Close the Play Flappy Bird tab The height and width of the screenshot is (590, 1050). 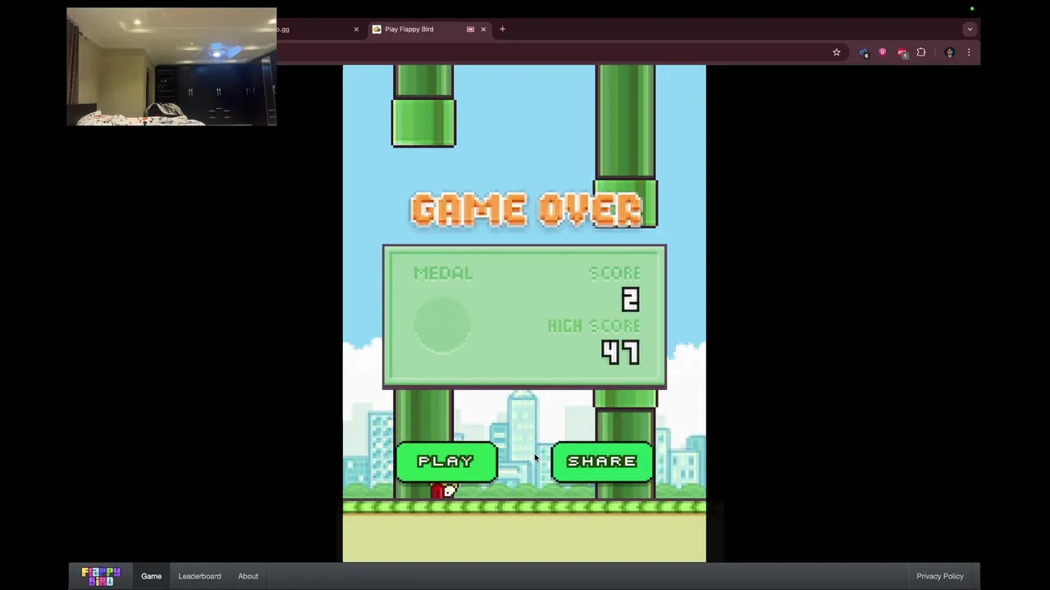[483, 29]
